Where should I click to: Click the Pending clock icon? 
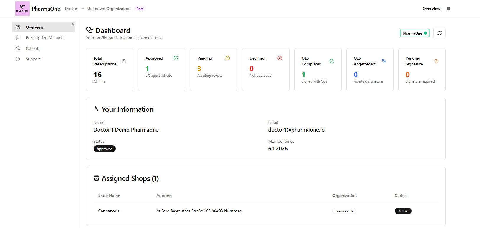[228, 58]
